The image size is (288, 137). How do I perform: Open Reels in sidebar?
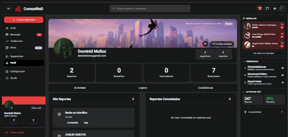click(24, 48)
